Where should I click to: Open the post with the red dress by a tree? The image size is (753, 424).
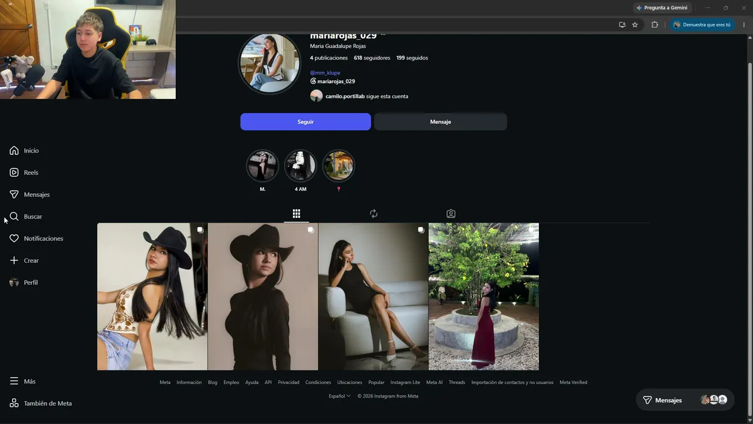[x=484, y=297]
